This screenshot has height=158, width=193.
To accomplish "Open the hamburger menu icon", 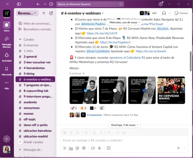I will 7,4.
